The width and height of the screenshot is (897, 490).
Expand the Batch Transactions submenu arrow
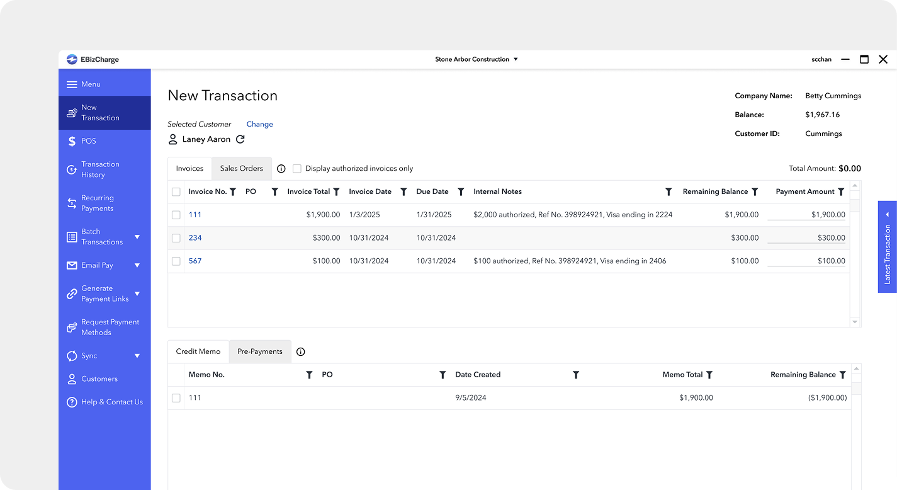(x=137, y=237)
